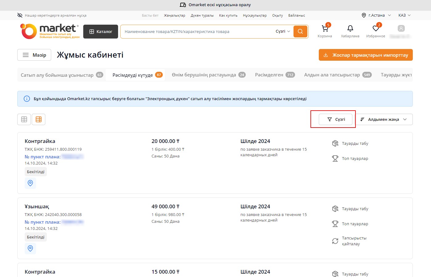Open the Сүзгі filter button
The image size is (431, 277).
(335, 119)
